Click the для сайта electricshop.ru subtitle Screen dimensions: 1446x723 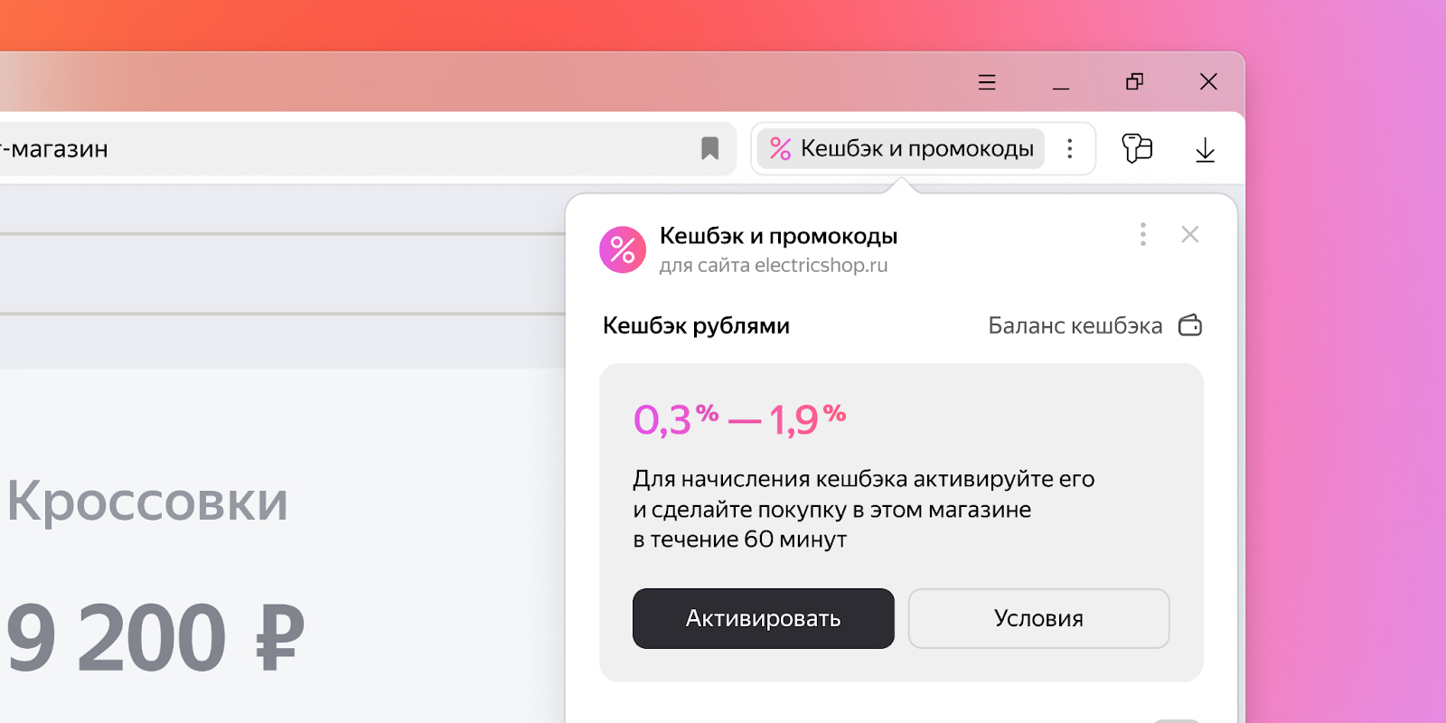point(774,266)
